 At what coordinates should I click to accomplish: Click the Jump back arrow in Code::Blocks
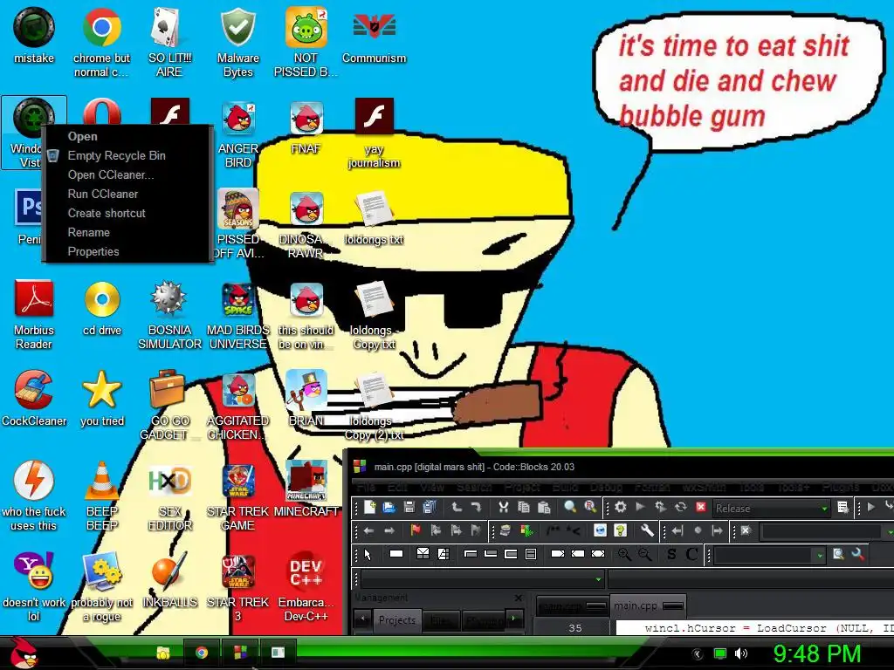(x=369, y=531)
